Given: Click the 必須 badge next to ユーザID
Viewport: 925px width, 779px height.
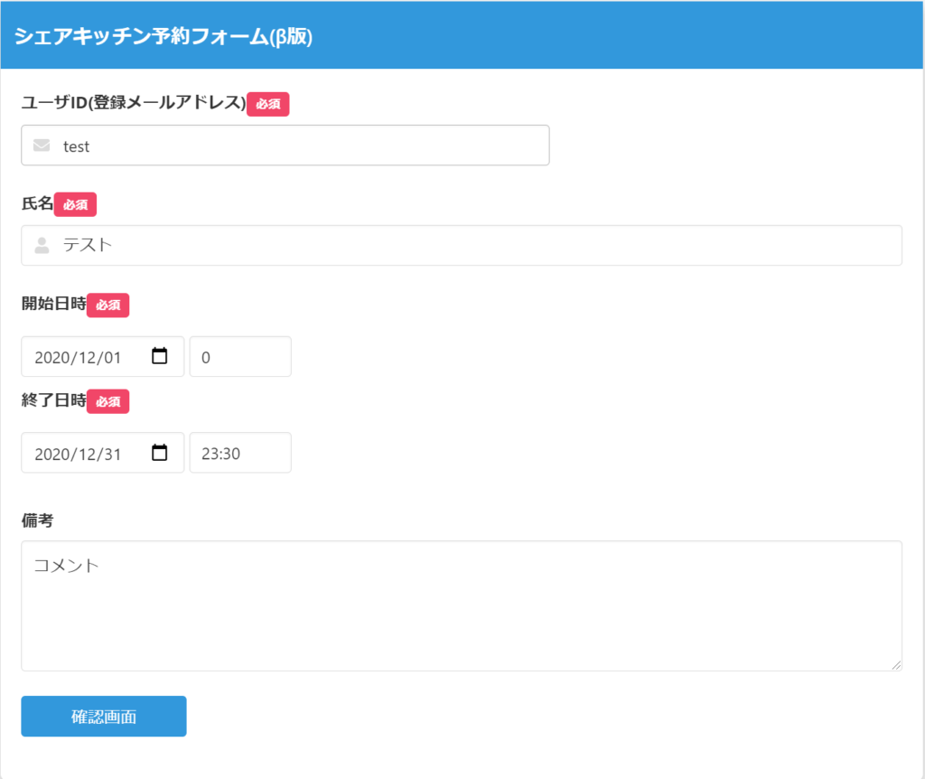Looking at the screenshot, I should [267, 104].
